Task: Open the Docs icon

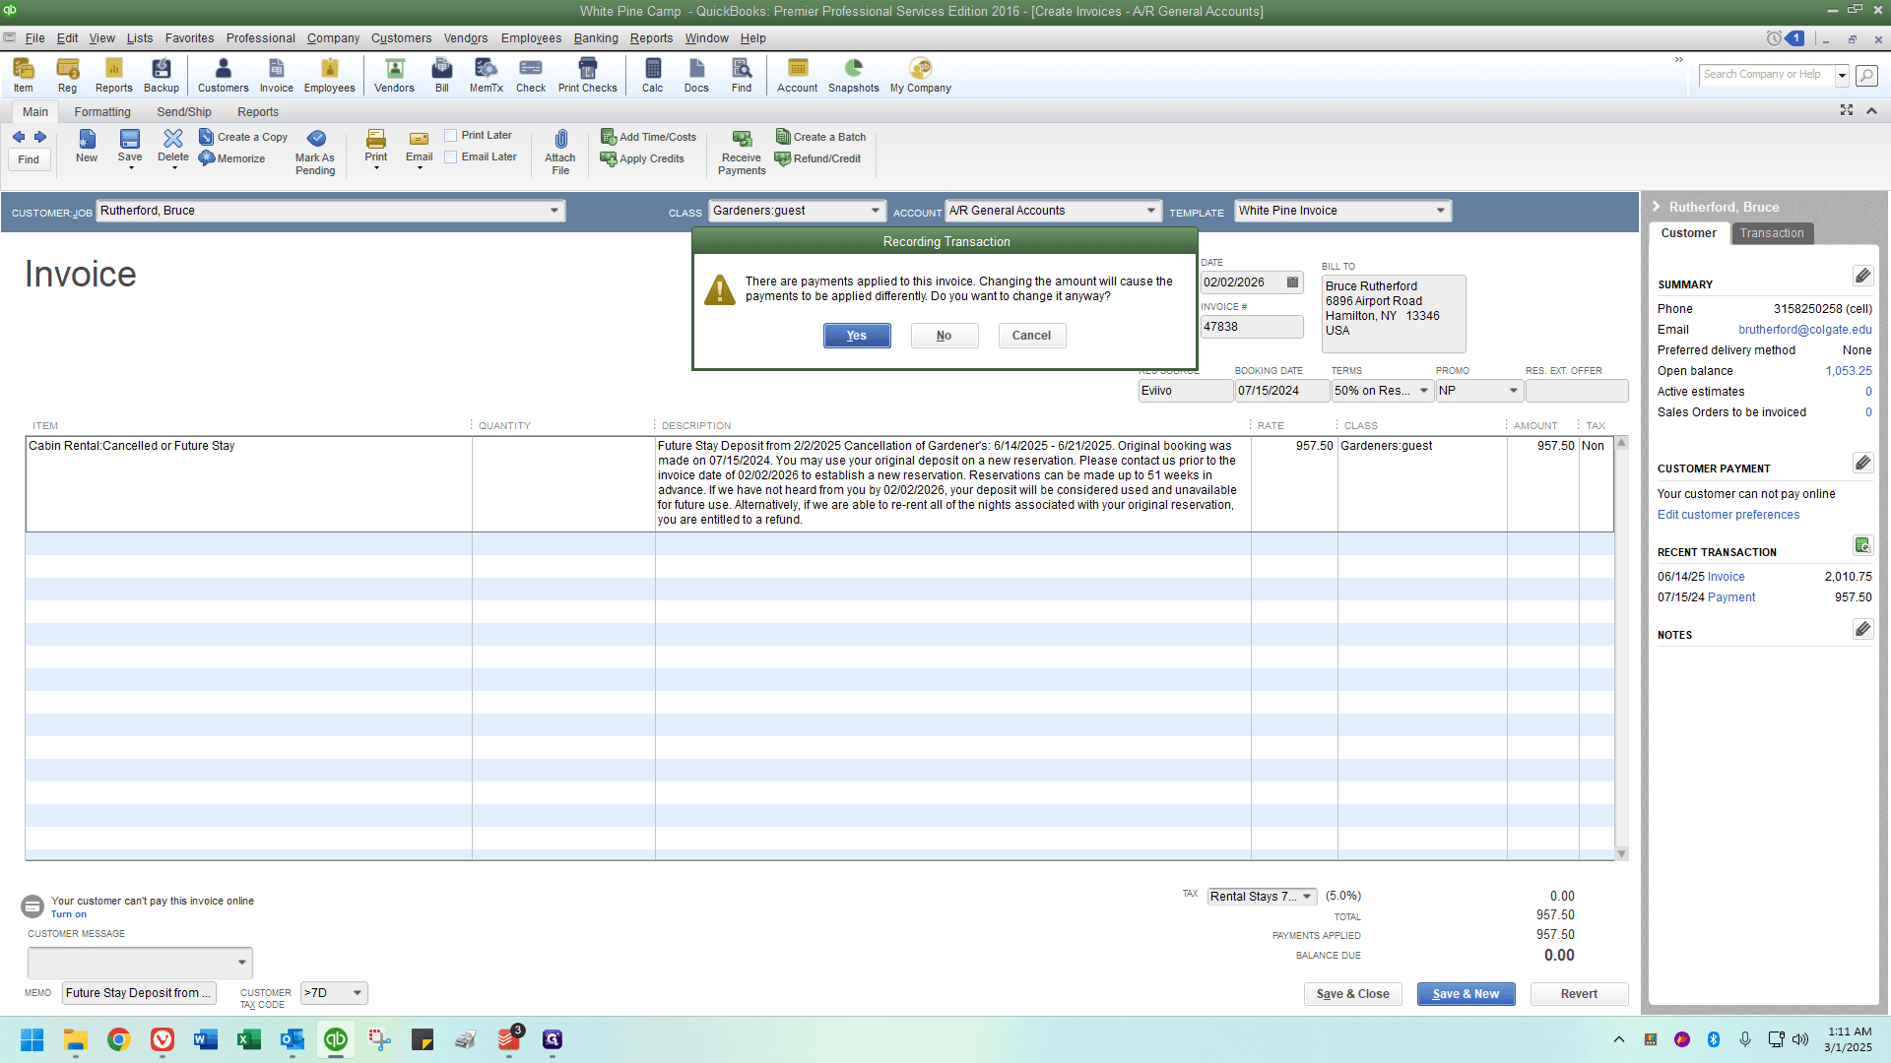Action: pos(696,75)
